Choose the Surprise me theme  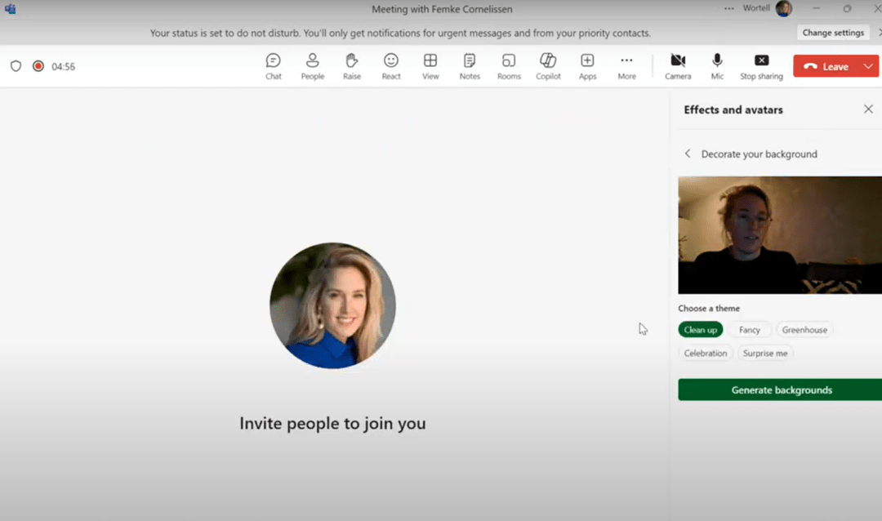[765, 354]
